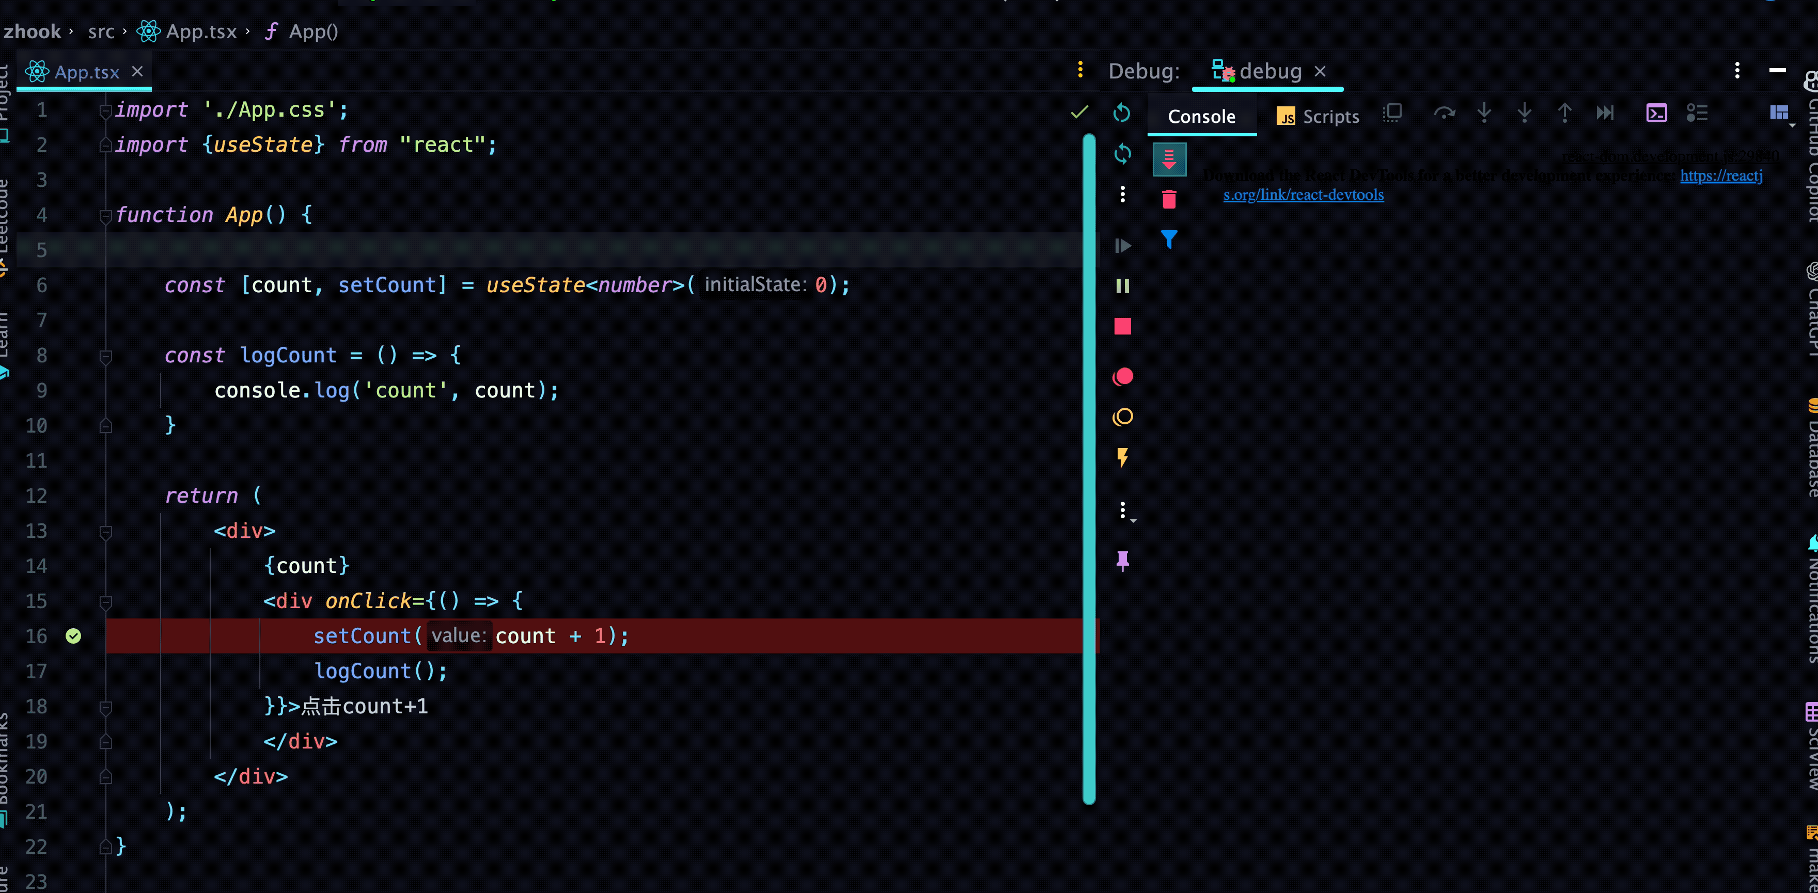Resume program execution
Viewport: 1818px width, 893px height.
click(x=1123, y=246)
